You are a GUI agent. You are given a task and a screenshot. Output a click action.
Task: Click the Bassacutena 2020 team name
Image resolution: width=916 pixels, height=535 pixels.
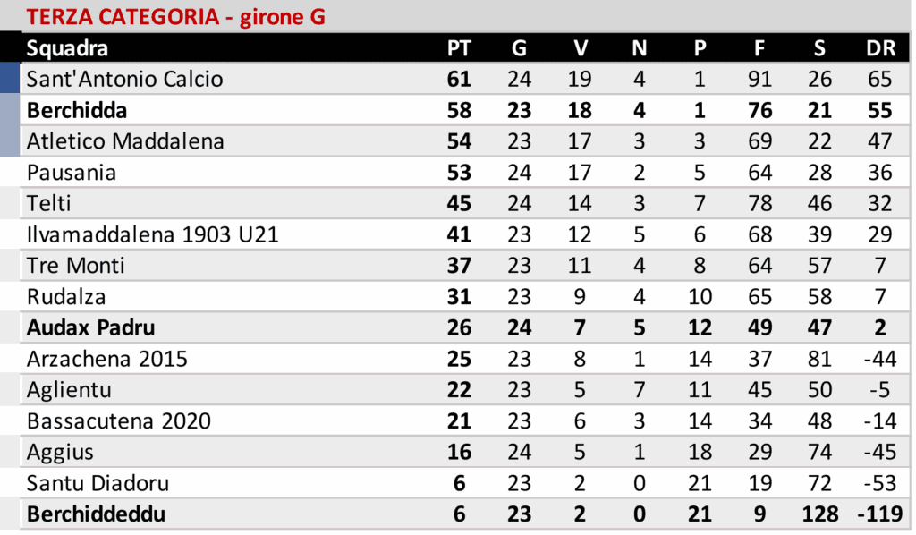[x=119, y=421]
